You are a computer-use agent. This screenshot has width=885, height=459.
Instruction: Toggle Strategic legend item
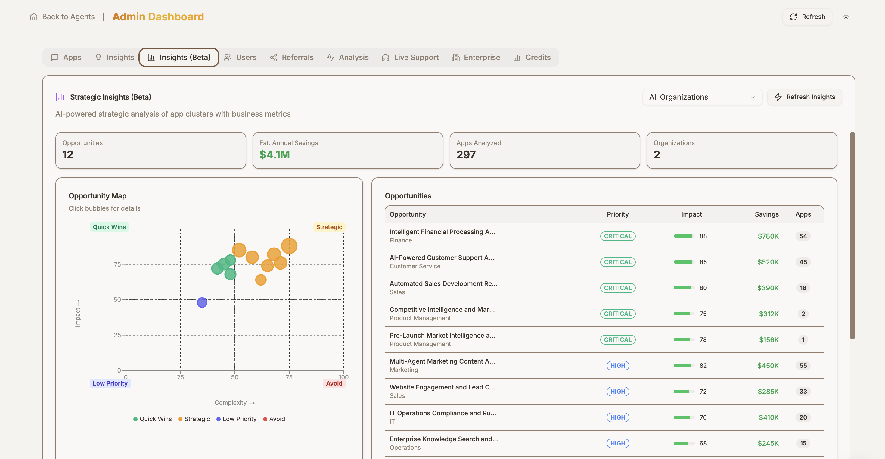194,419
